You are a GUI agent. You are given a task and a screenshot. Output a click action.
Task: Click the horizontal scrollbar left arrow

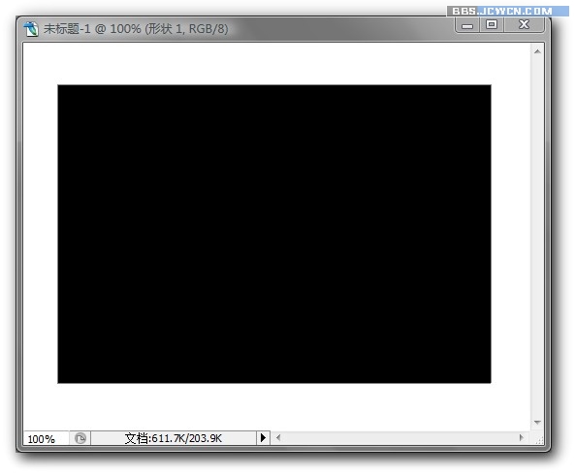pyautogui.click(x=278, y=437)
